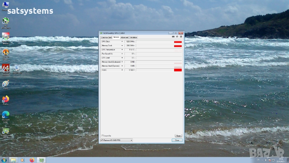Click the GPU-Z refresh icon
289x163 pixels.
177,37
